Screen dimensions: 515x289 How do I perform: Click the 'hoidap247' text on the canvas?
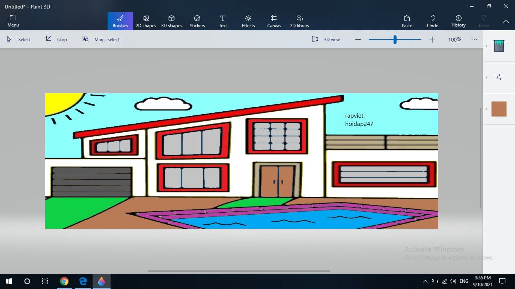(x=359, y=124)
